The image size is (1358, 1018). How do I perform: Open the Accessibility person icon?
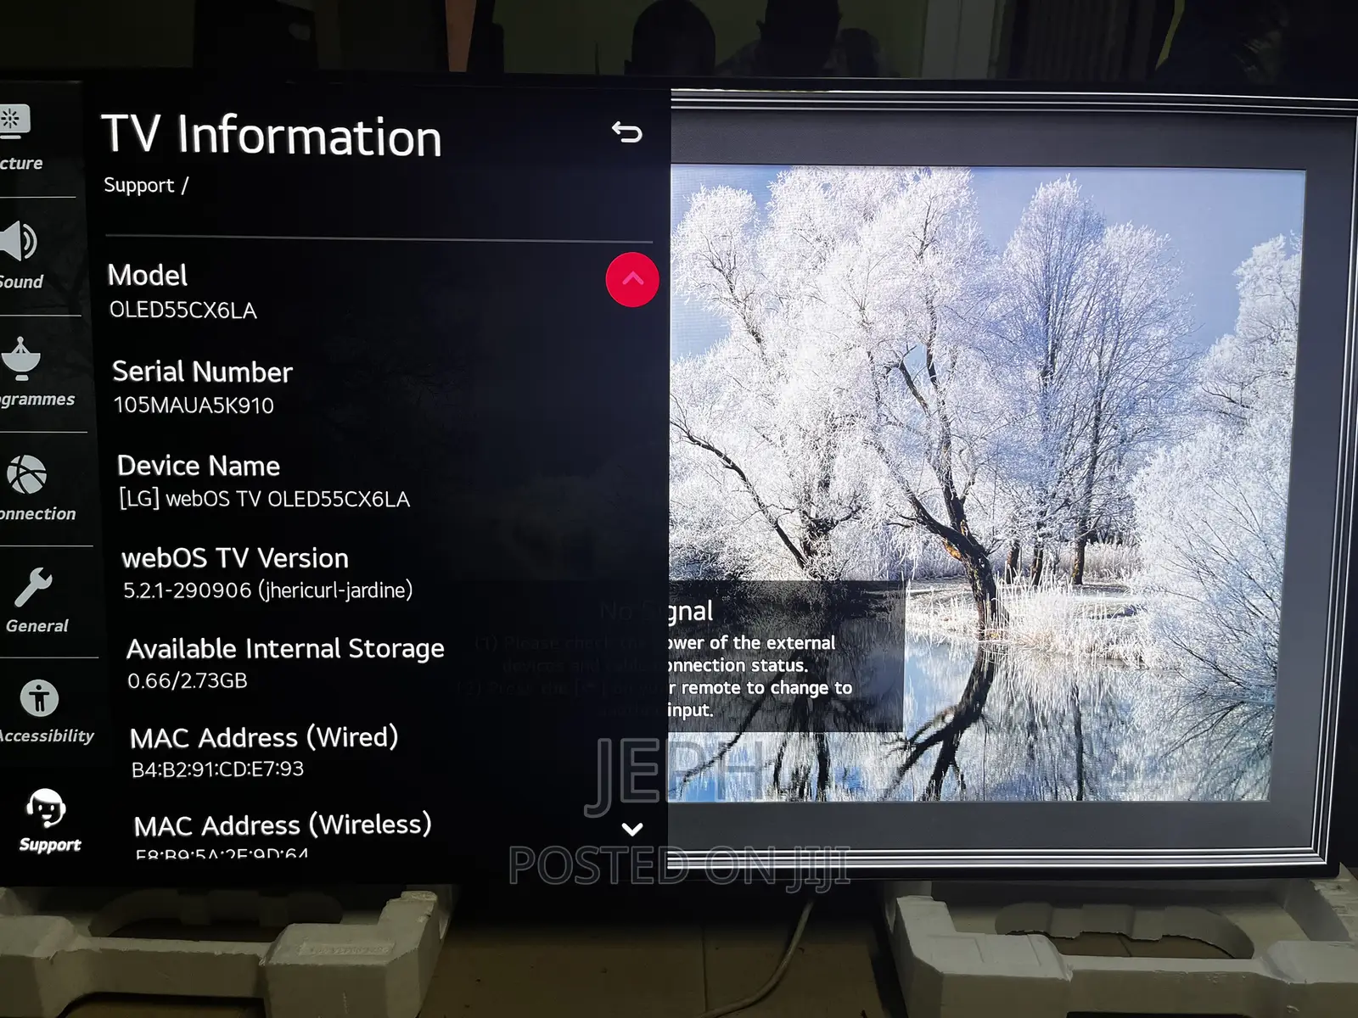(x=39, y=699)
